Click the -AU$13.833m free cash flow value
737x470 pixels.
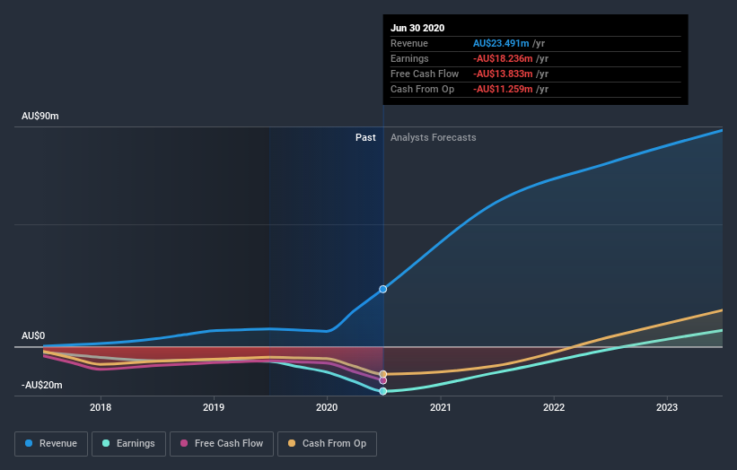click(503, 74)
